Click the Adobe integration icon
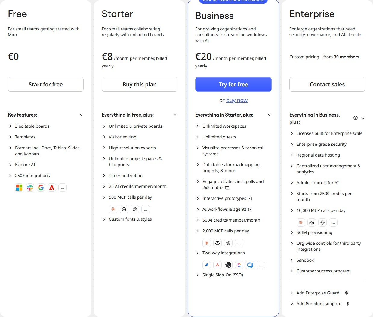373x317 pixels. [x=52, y=188]
